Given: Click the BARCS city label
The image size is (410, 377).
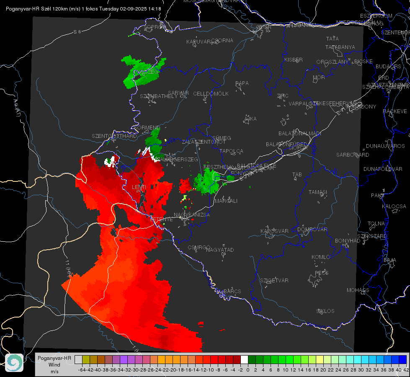Looking at the screenshot, I should pos(232,291).
